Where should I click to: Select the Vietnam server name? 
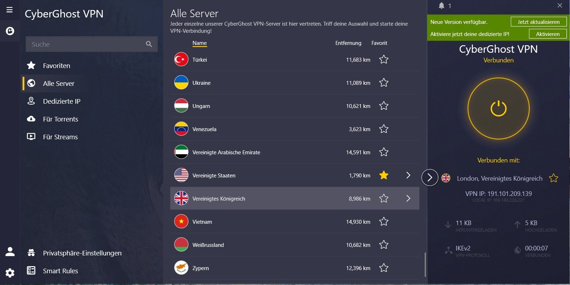202,222
